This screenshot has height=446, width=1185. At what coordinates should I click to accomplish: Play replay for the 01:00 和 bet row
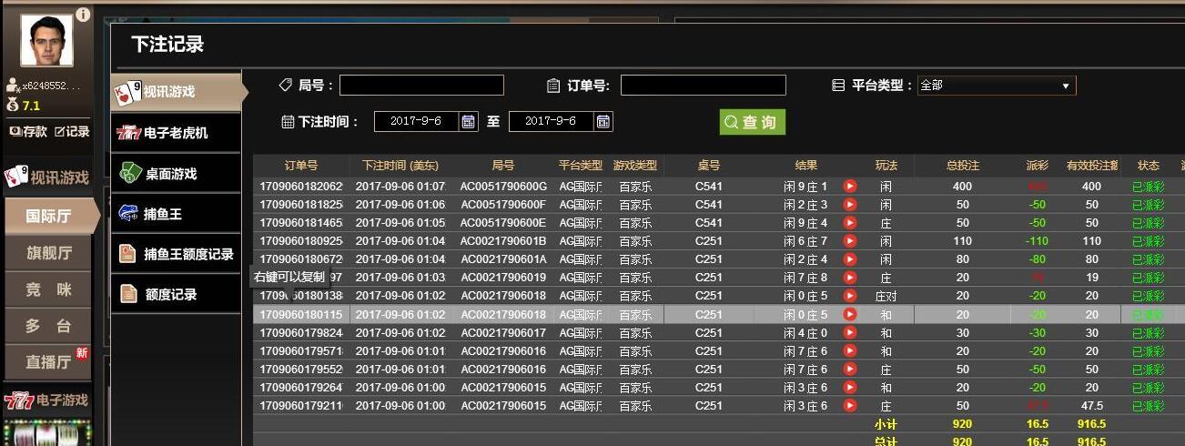pos(850,387)
